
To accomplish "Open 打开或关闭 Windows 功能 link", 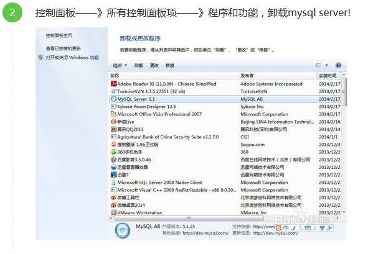I will (72, 58).
